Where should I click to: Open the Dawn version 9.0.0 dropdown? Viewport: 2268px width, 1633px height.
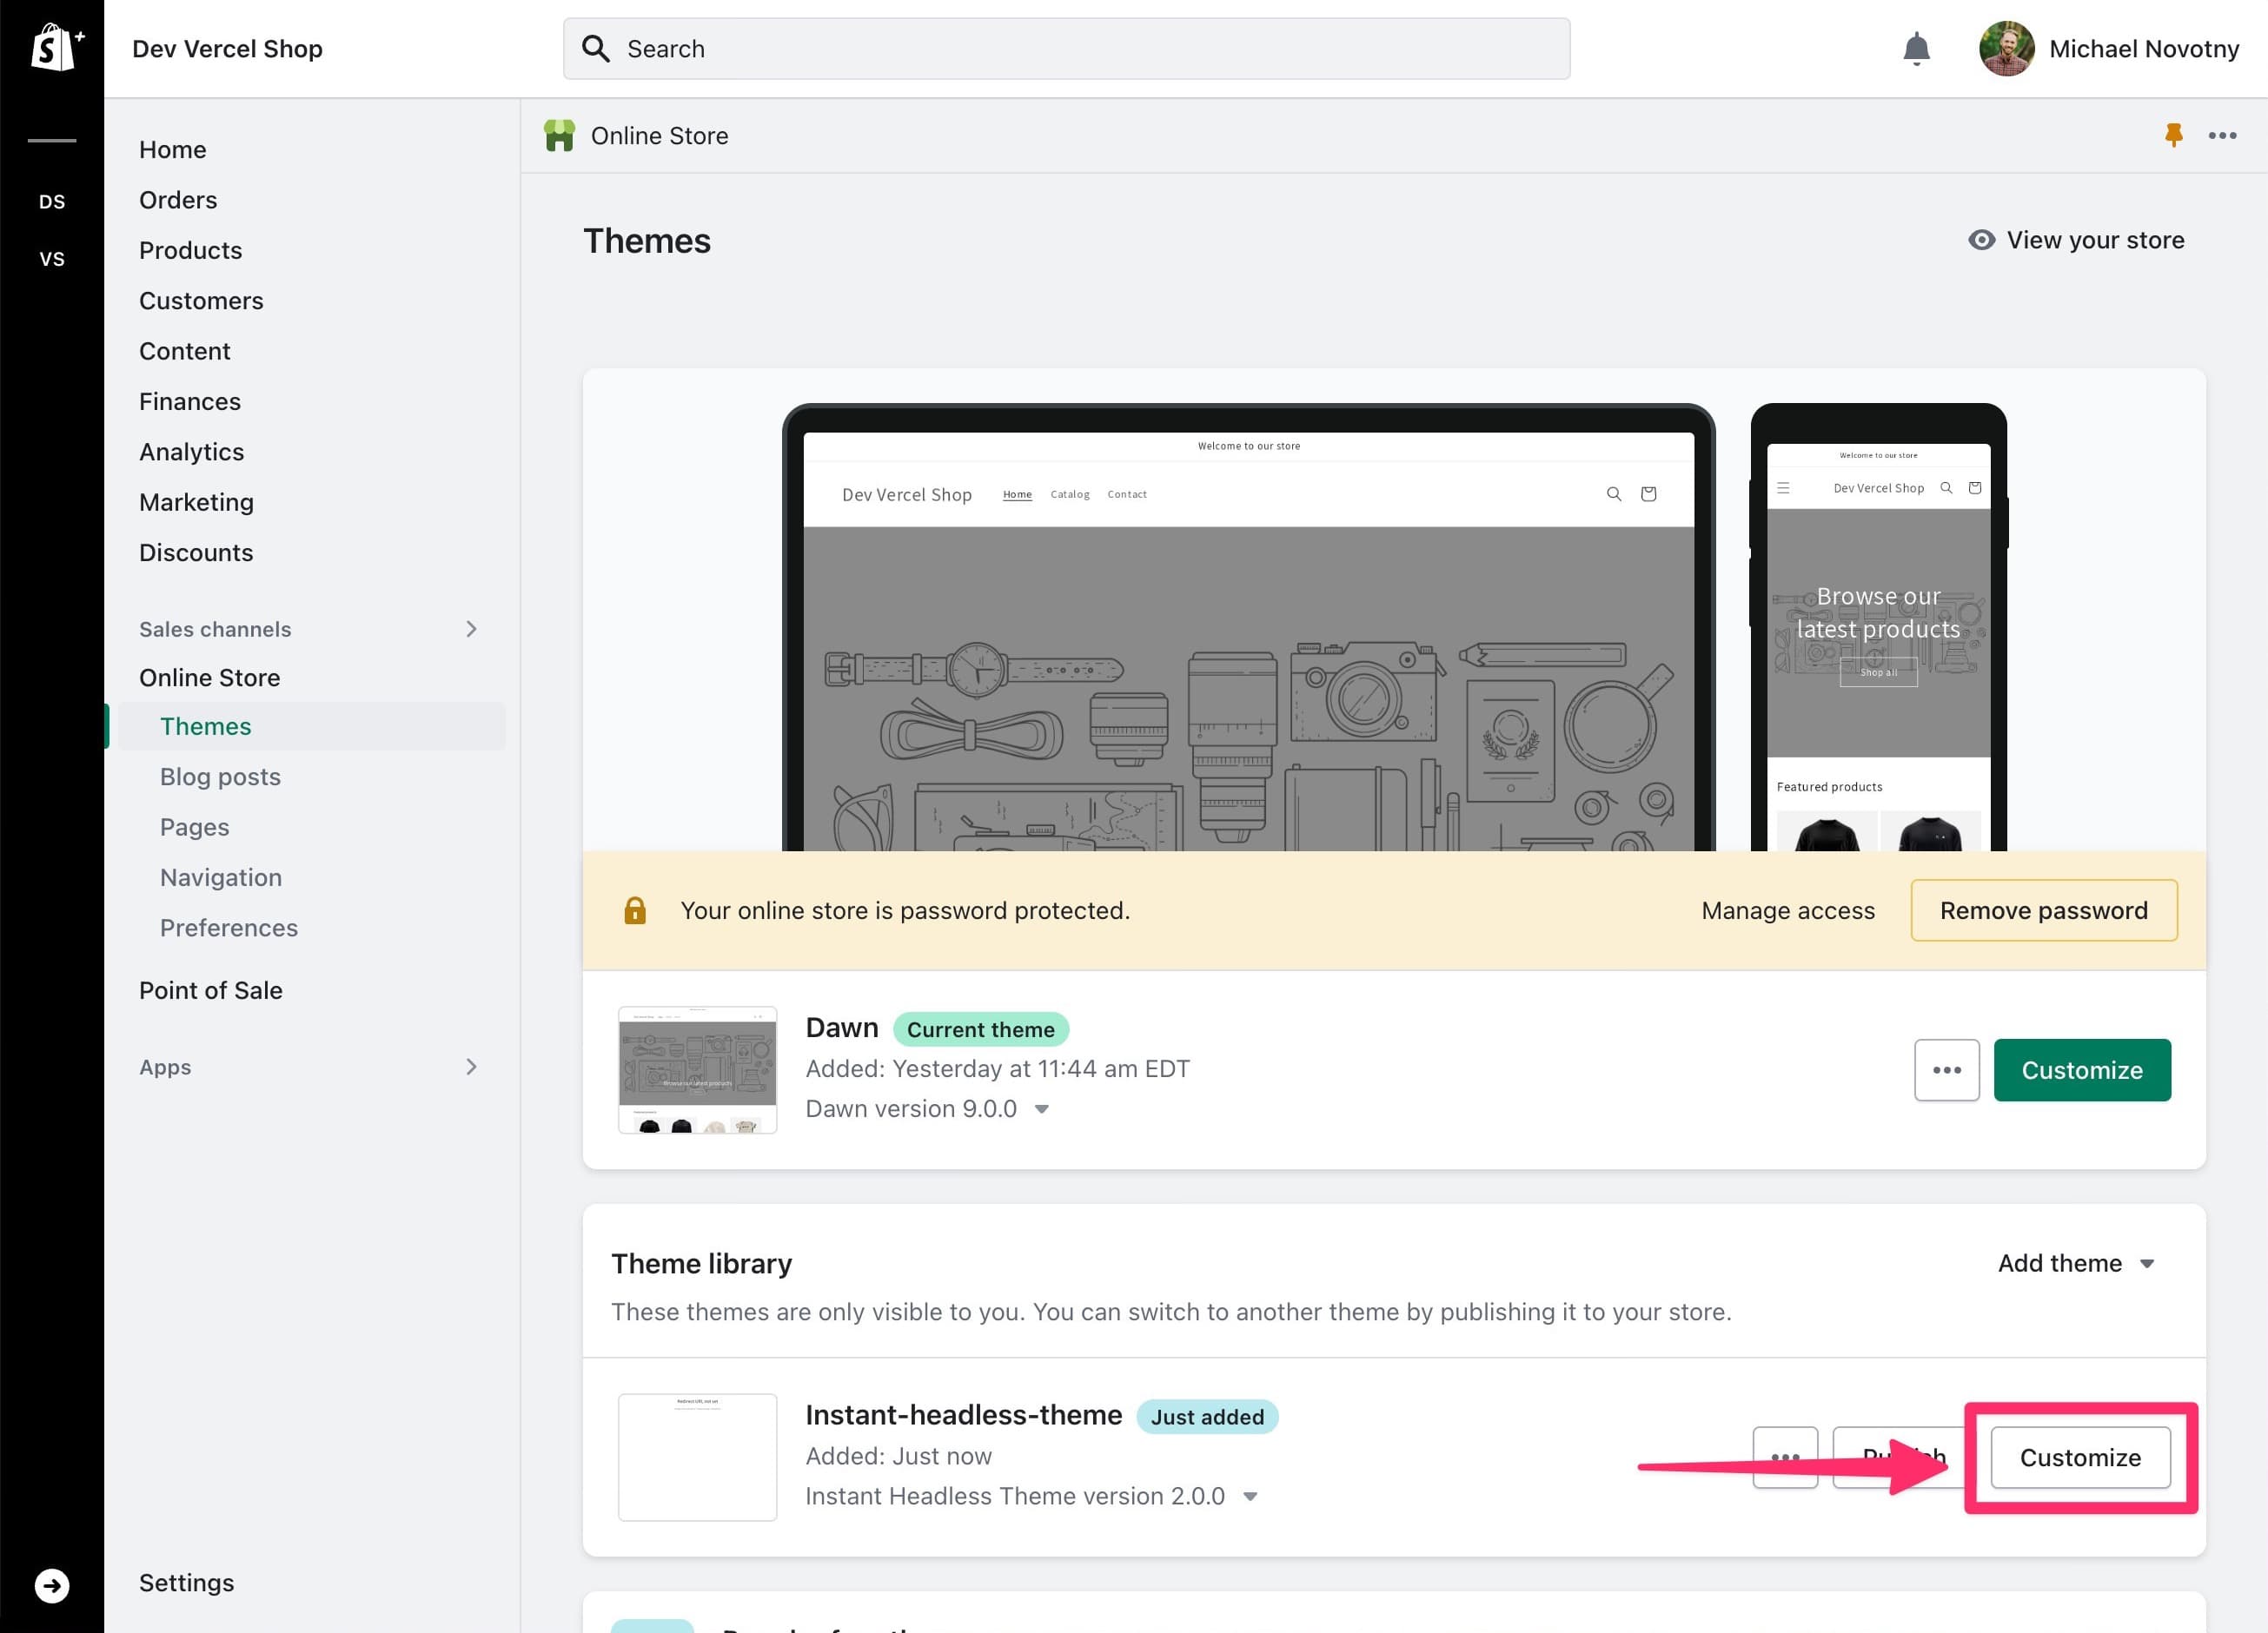(x=1041, y=1108)
